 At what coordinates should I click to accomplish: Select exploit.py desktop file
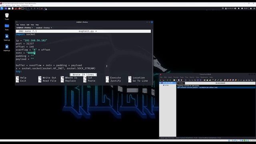(x=7, y=48)
